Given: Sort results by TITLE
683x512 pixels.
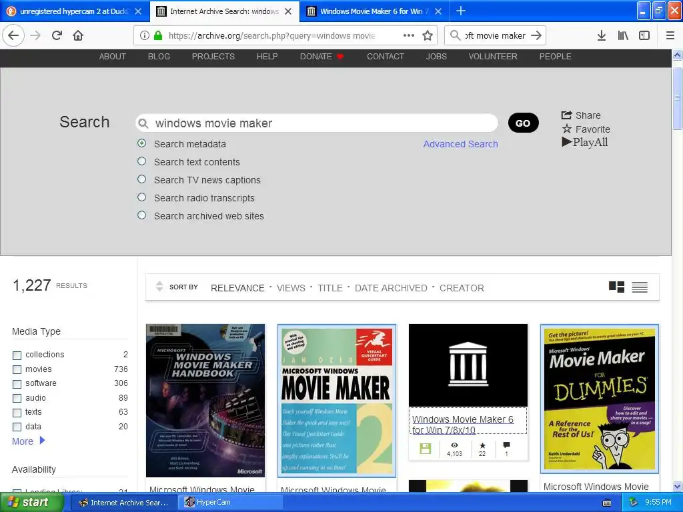Looking at the screenshot, I should (329, 288).
